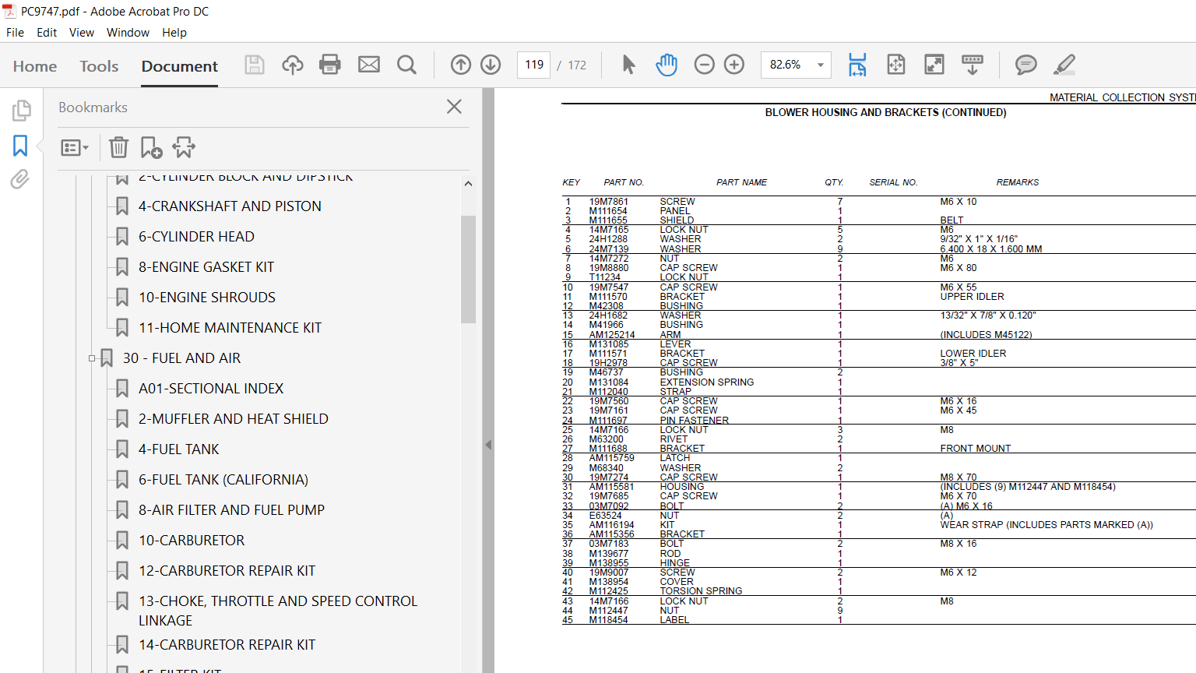Add a new bookmark icon
The height and width of the screenshot is (673, 1196).
click(151, 147)
